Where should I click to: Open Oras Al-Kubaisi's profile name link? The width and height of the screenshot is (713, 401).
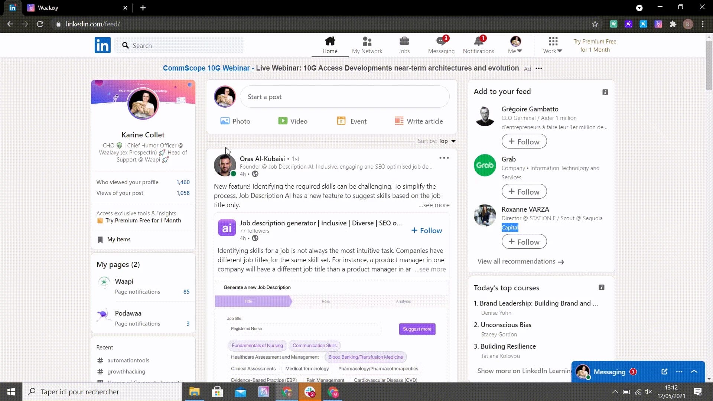pos(262,159)
